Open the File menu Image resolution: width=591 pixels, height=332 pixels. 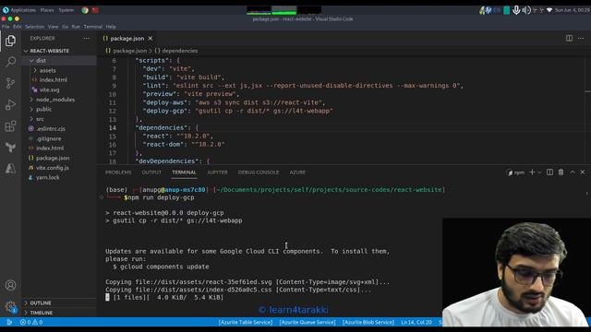(6, 27)
